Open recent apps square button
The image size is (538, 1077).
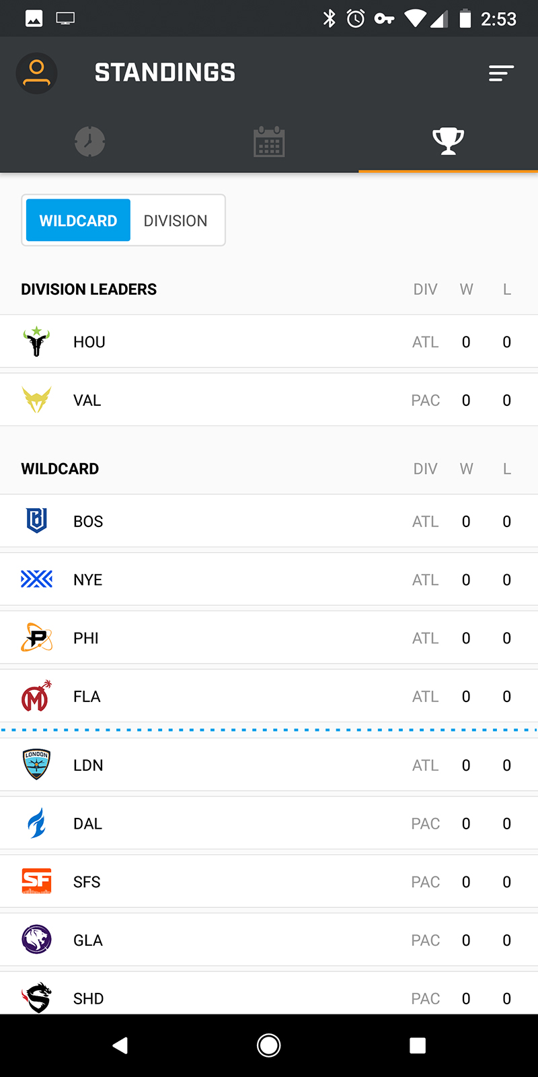(x=418, y=1045)
